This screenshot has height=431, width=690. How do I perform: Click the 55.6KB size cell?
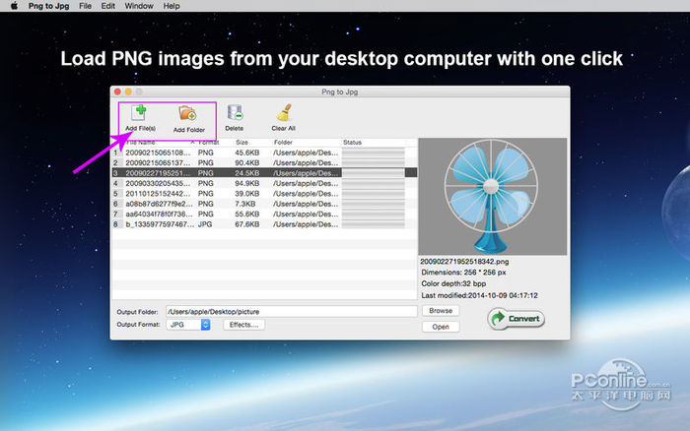pyautogui.click(x=246, y=214)
